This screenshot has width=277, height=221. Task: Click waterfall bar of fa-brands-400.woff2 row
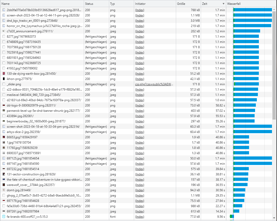click(232, 216)
